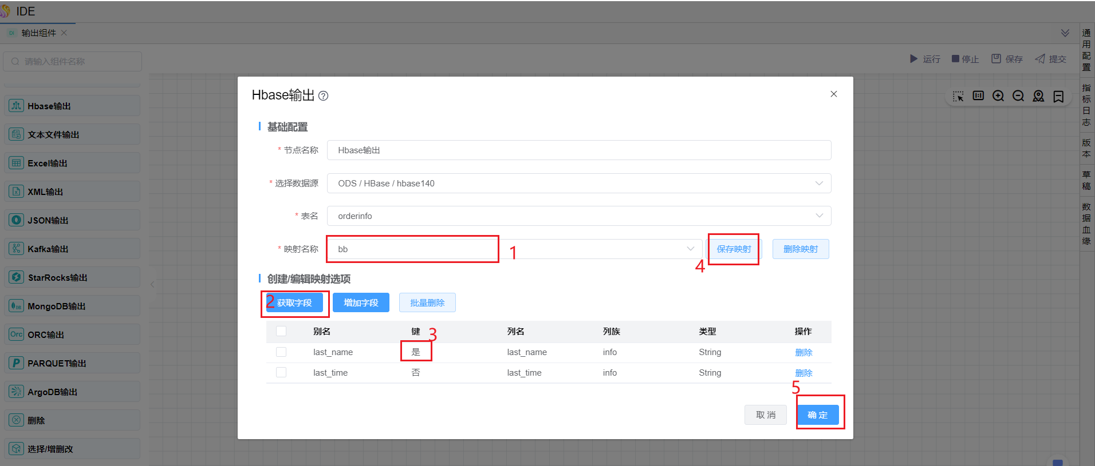Toggle the select-all checkbox in table header

[281, 332]
